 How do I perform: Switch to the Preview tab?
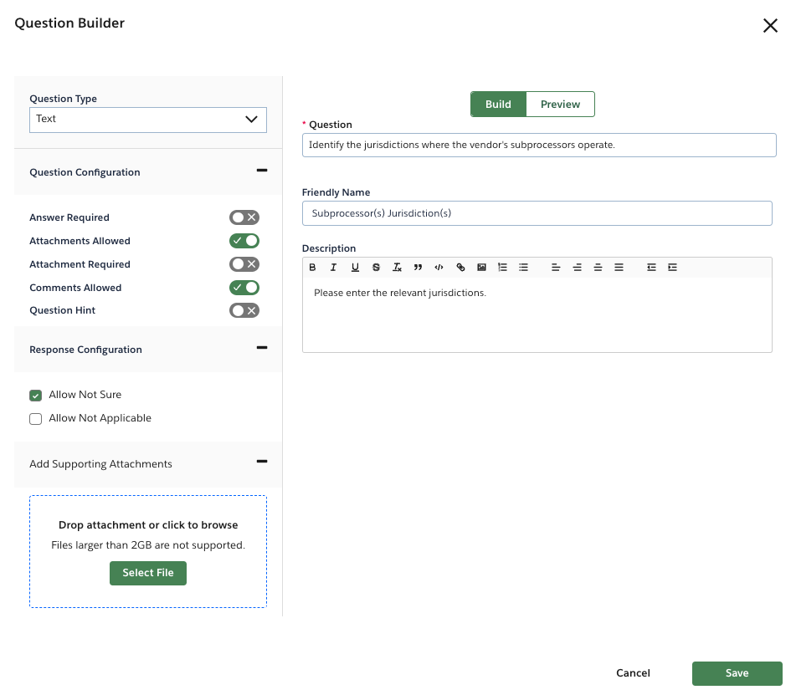560,104
